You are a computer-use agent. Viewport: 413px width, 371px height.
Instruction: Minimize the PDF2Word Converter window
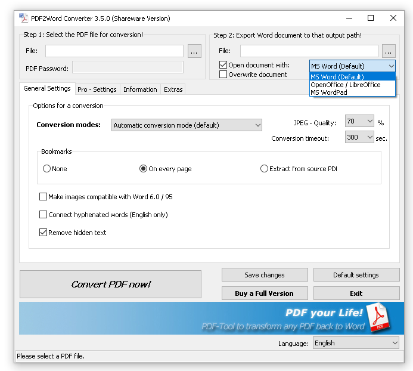(349, 18)
